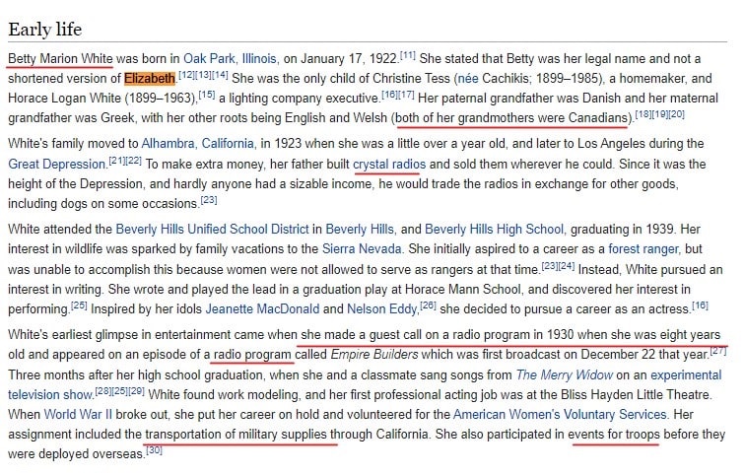Image resolution: width=744 pixels, height=475 pixels.
Task: Click the highlighted Elizabeth link
Action: tap(150, 78)
